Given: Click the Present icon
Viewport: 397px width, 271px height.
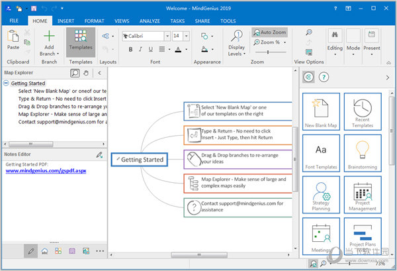Looking at the screenshot, I should click(371, 34).
